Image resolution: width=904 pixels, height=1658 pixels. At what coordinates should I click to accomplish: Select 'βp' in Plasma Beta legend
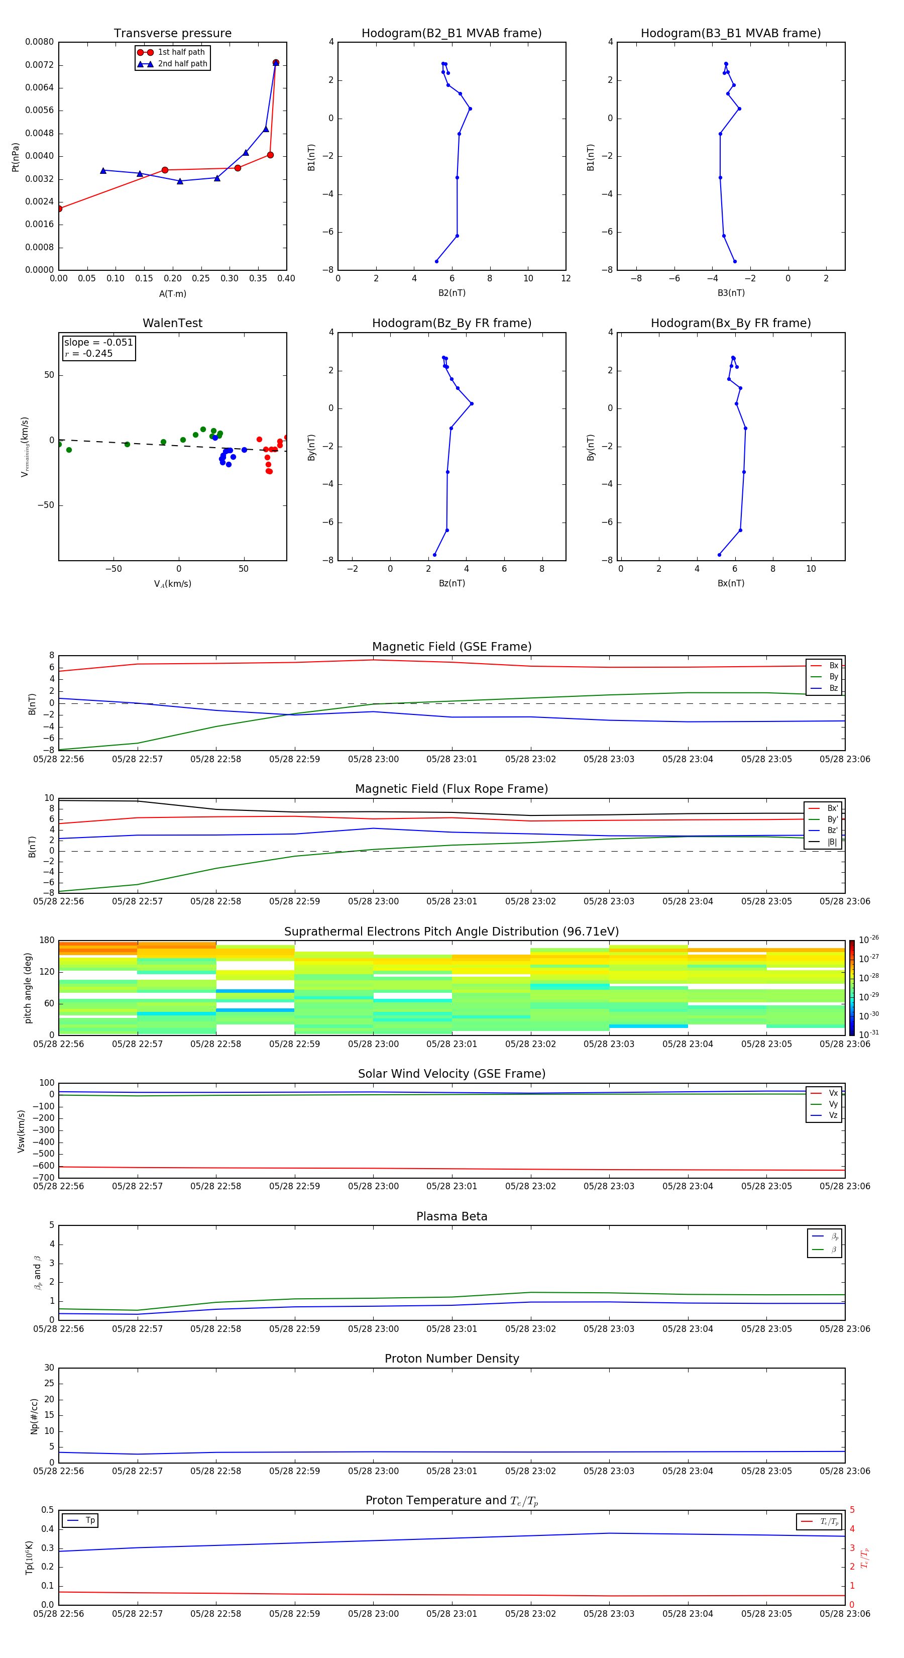click(x=825, y=1236)
